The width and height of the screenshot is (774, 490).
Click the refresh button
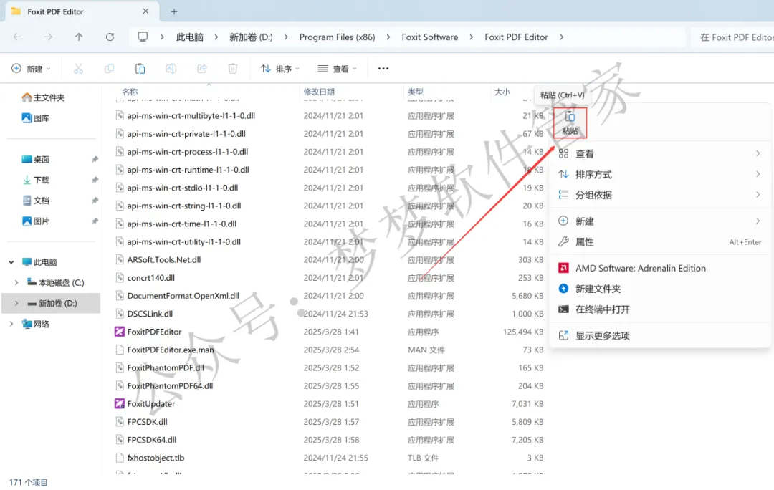click(110, 37)
